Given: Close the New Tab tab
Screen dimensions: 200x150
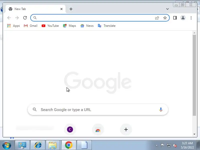Looking at the screenshot, I should [x=61, y=9].
